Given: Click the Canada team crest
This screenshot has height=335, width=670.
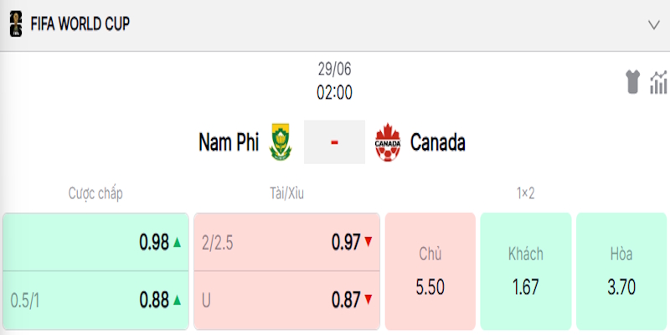Looking at the screenshot, I should (388, 142).
